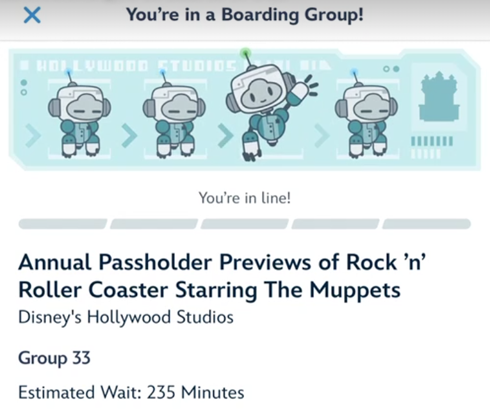The width and height of the screenshot is (490, 415).
Task: Select the first progress bar segment
Action: click(x=63, y=224)
